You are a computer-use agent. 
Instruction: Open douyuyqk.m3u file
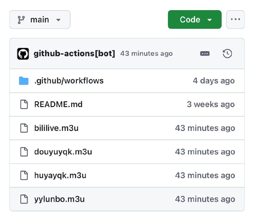[63, 152]
